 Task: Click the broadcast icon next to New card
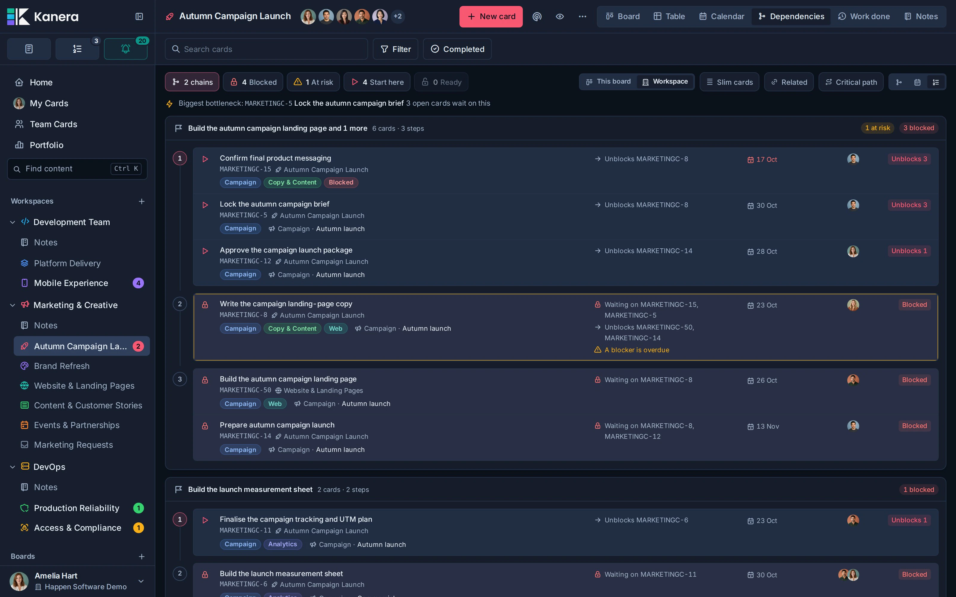[x=537, y=16]
